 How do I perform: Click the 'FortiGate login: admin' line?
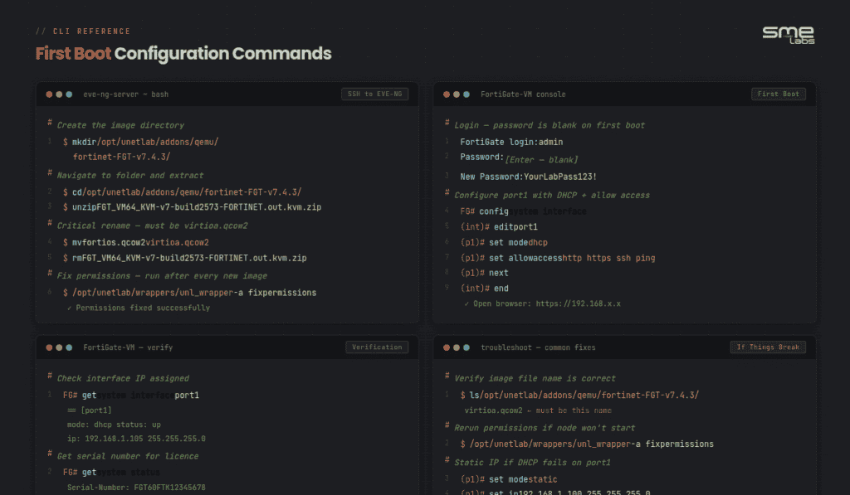(x=511, y=142)
